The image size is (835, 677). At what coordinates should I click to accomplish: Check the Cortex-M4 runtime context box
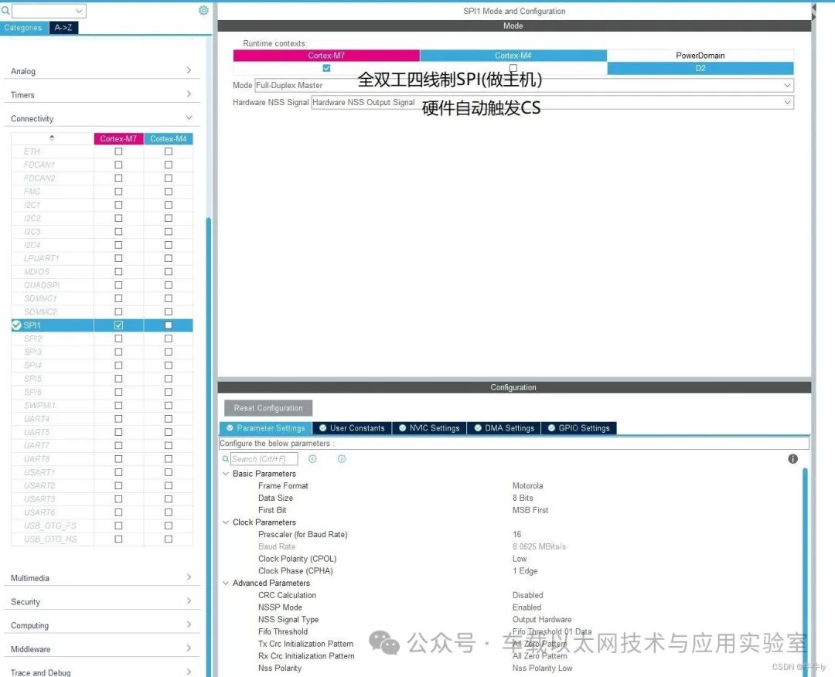(x=513, y=67)
